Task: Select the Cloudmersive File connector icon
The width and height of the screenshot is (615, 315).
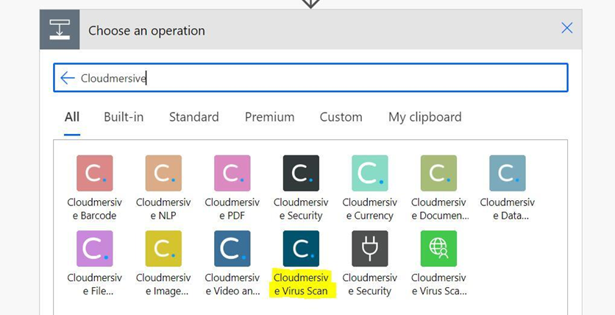Action: click(94, 248)
